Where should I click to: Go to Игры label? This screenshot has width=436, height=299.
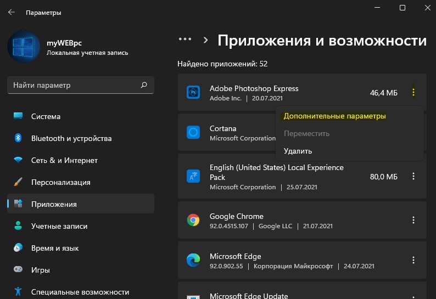click(41, 270)
